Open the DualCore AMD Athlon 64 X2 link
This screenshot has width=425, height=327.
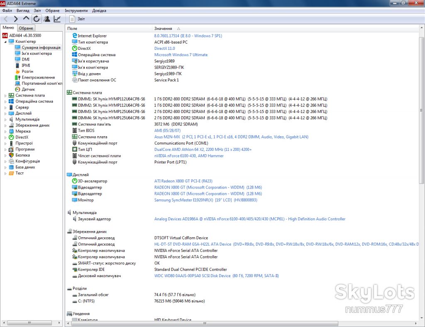tap(203, 149)
